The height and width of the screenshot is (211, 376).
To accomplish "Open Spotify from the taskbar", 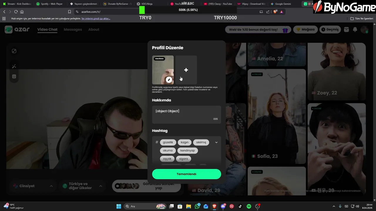I will 249,206.
